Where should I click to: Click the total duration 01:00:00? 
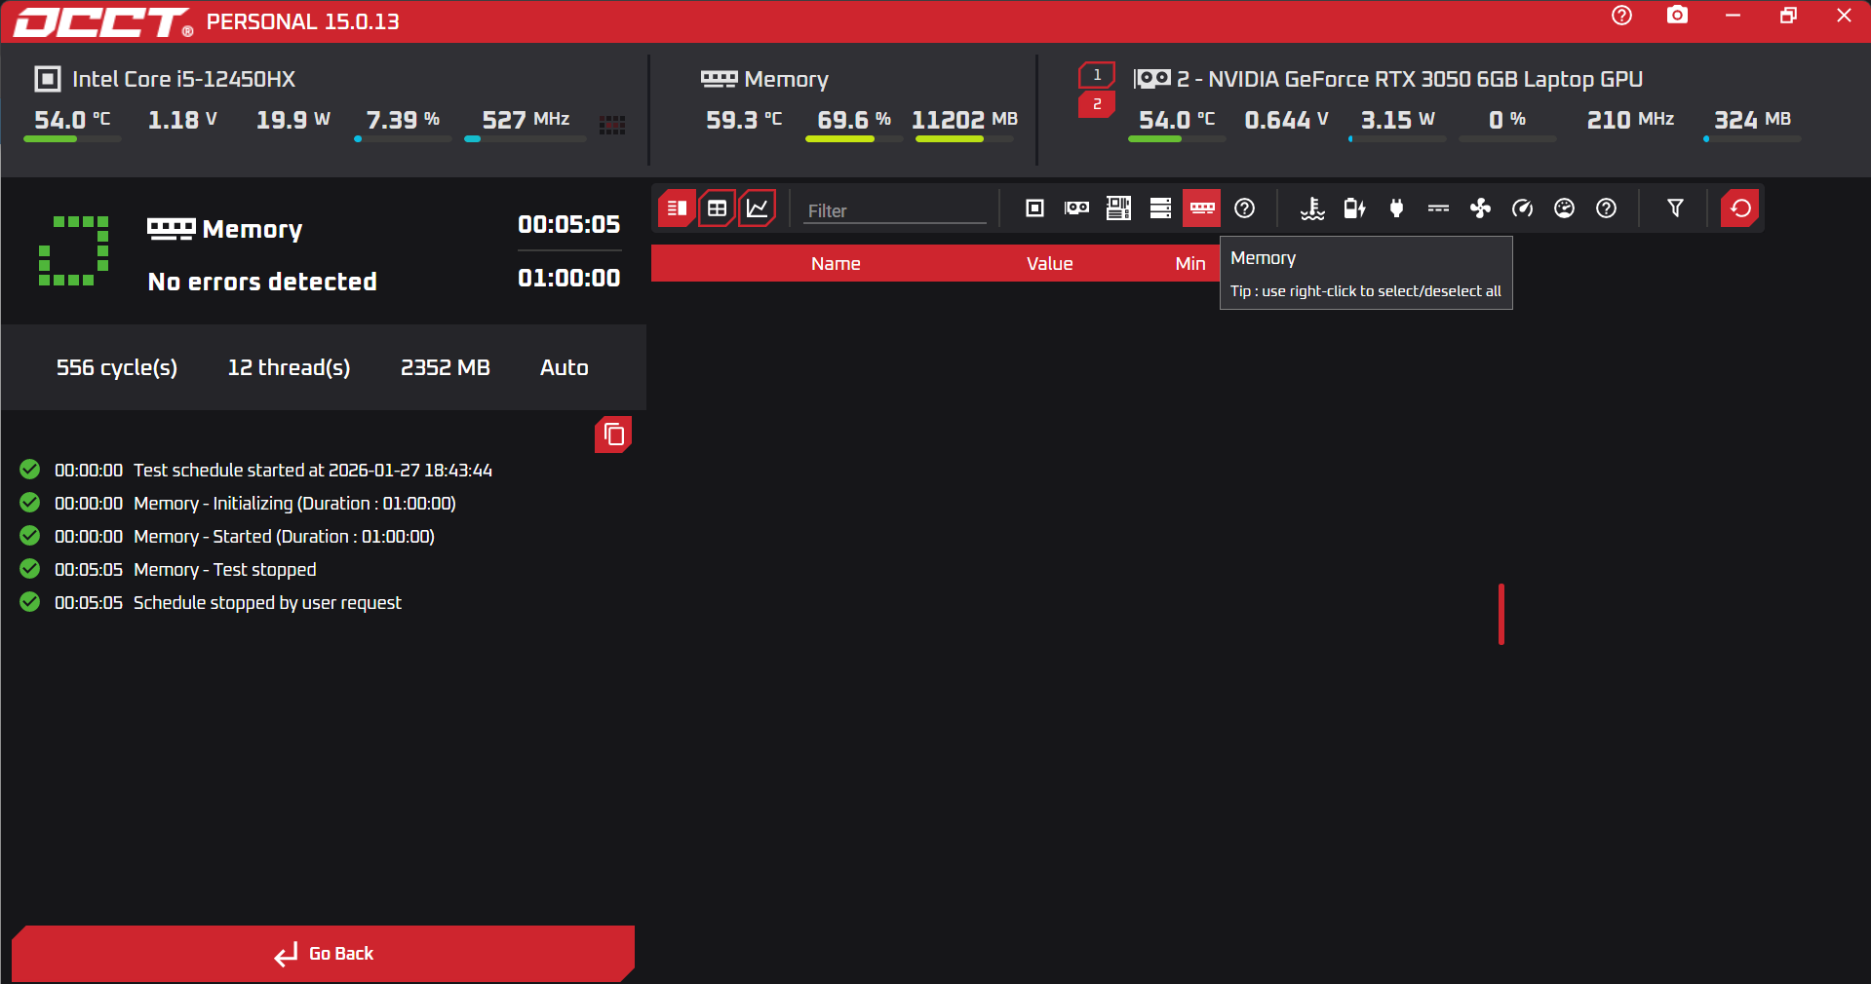(568, 279)
